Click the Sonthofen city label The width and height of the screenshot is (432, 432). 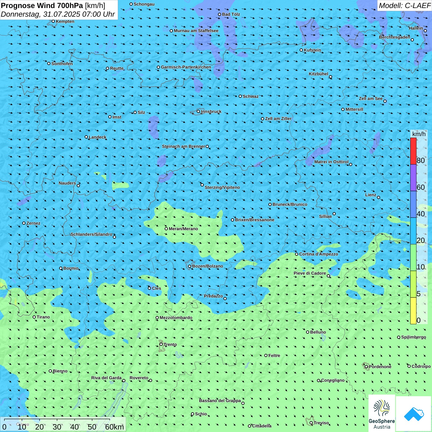[62, 64]
